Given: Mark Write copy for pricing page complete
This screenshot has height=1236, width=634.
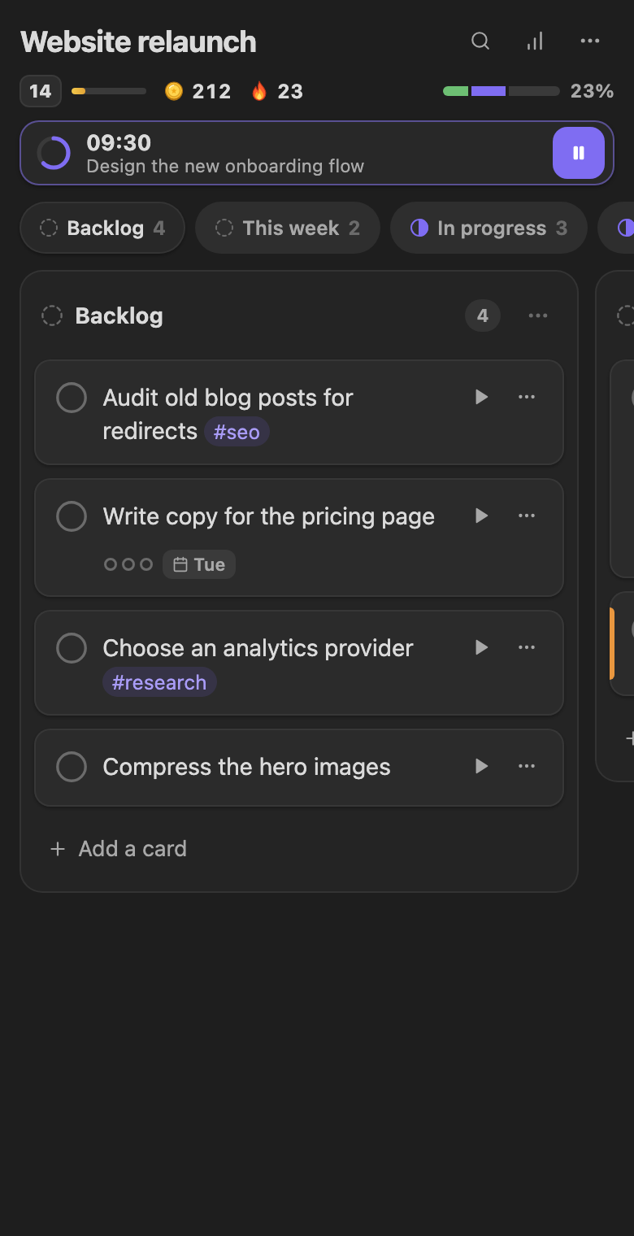Looking at the screenshot, I should tap(72, 516).
